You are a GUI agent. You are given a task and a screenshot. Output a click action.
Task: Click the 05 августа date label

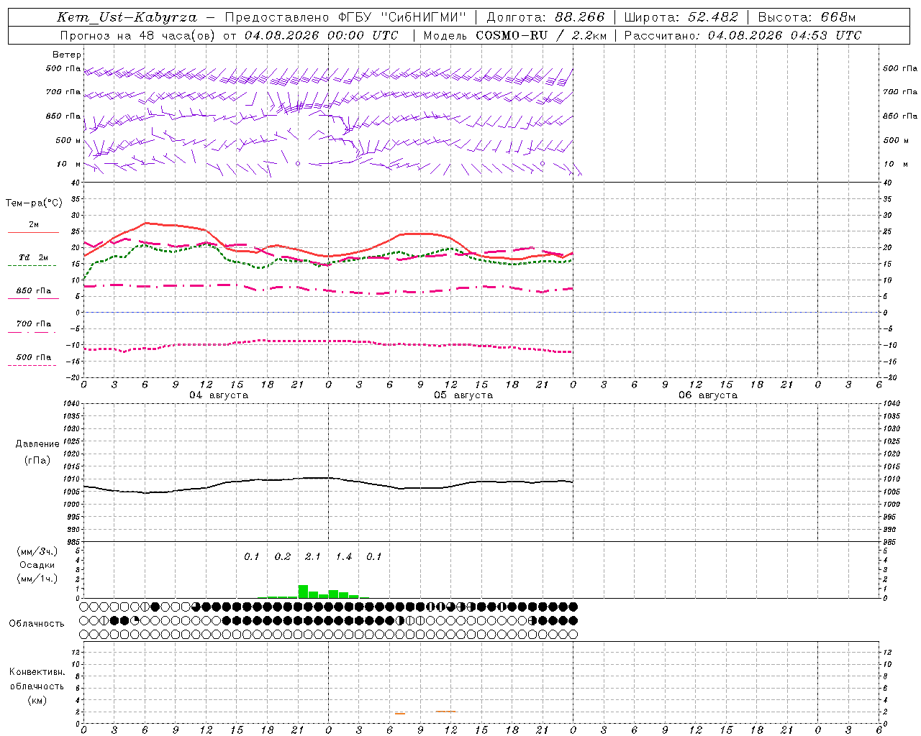pos(463,395)
